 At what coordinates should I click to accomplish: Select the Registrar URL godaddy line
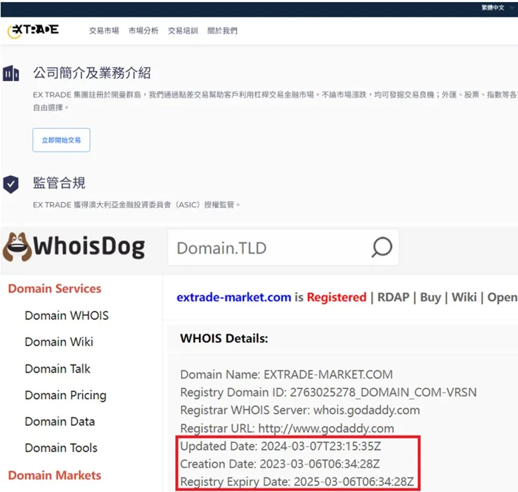(287, 428)
